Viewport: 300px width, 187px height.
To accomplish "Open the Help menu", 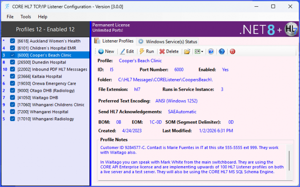I will tap(43, 17).
